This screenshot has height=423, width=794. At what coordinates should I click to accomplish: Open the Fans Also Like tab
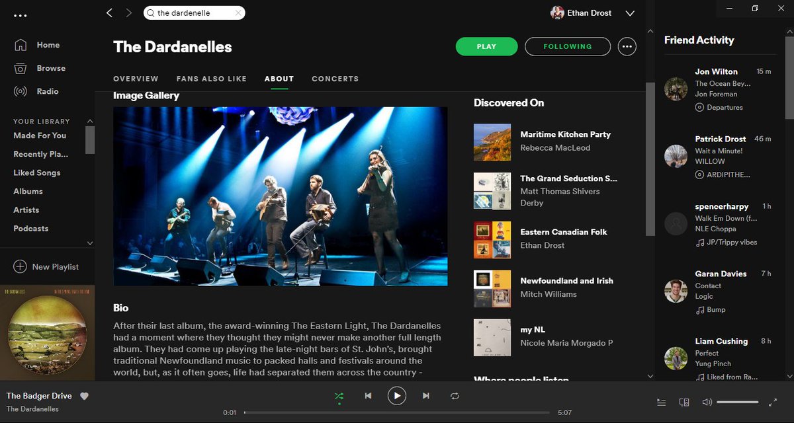[211, 79]
